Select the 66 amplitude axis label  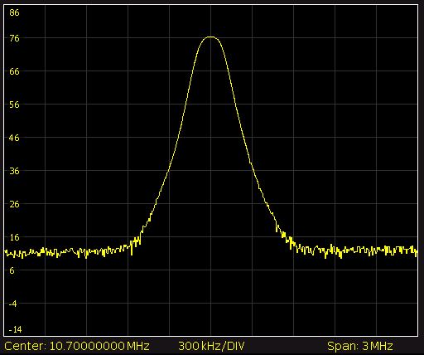coord(14,71)
